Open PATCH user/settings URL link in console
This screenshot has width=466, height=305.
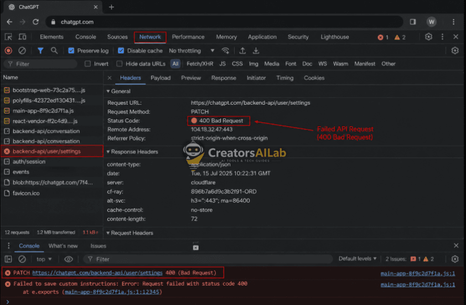97,272
